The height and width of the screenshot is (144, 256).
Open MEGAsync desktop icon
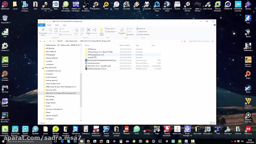click(x=248, y=130)
